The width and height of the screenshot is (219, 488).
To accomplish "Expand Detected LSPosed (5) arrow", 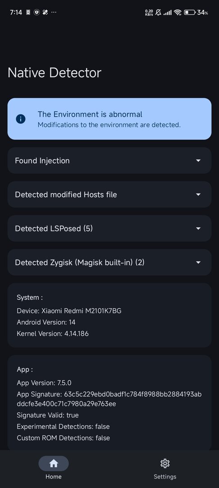I will 198,229.
